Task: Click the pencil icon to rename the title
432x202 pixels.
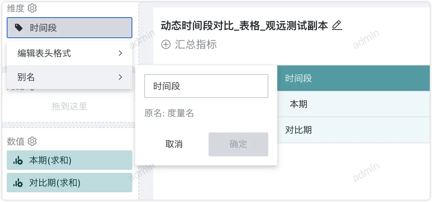Action: 337,25
